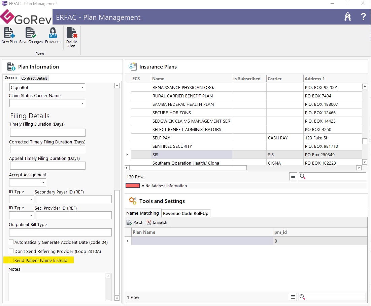Open ID Type dropdown beside Sec. Provider ID
This screenshot has height=306, width=371.
31,215
